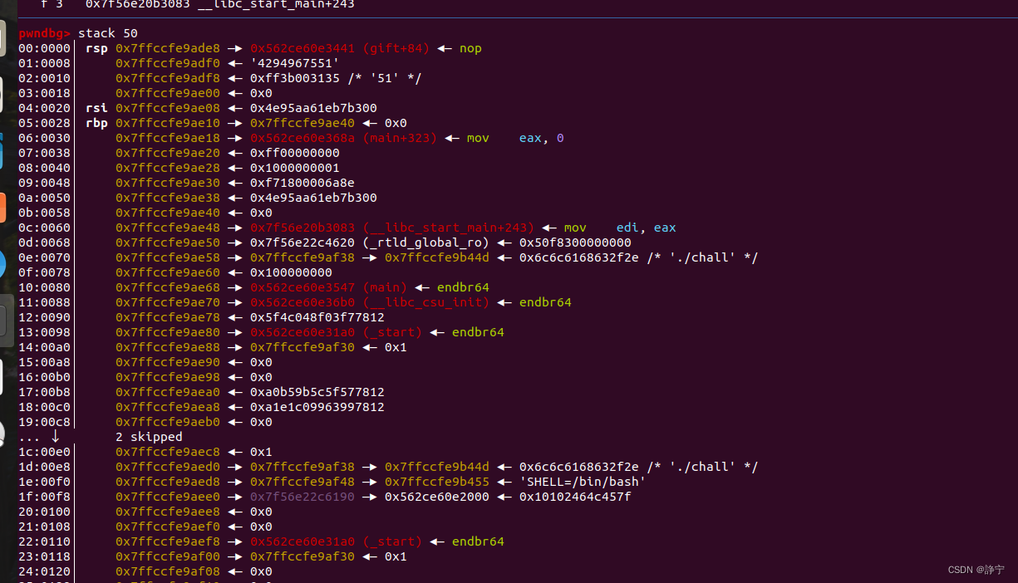This screenshot has height=583, width=1018.
Task: Click the gray dock icon below the orange one
Action: pos(4,316)
